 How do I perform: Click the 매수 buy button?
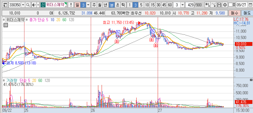tap(234, 13)
